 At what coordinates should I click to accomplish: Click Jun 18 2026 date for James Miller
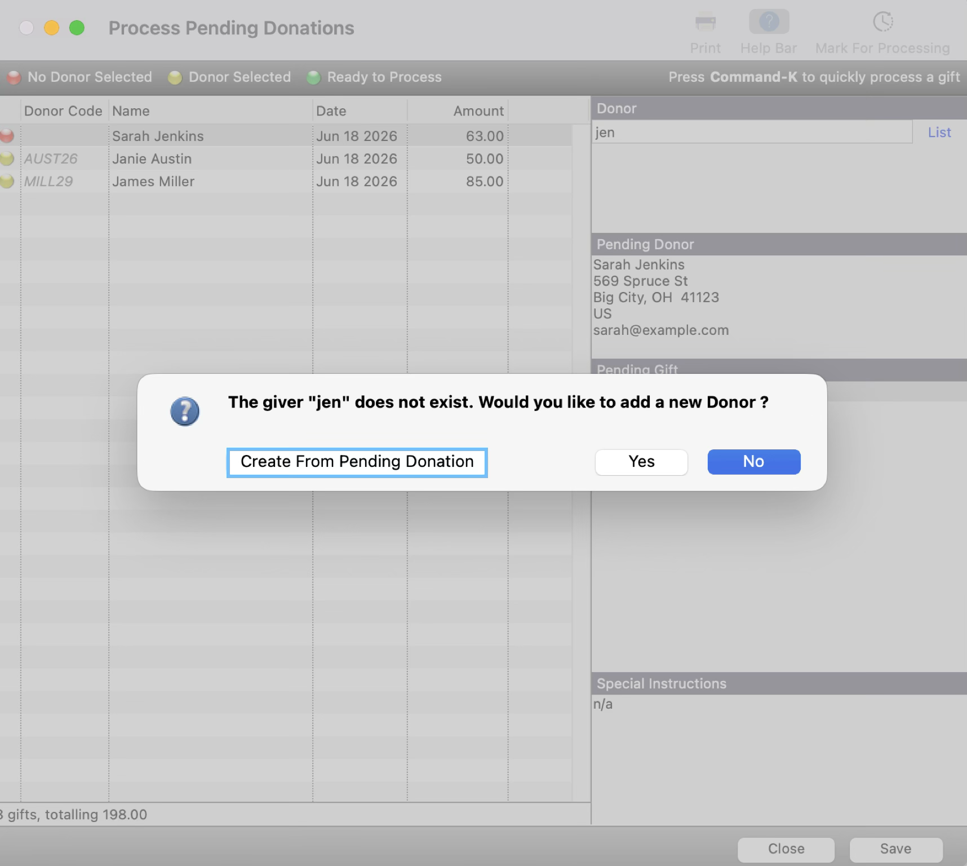[357, 181]
